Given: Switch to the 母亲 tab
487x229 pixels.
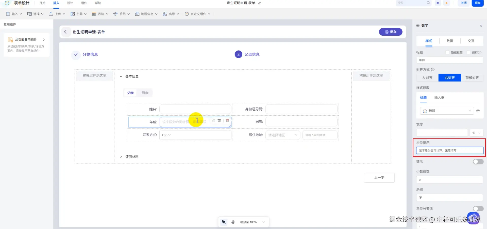Looking at the screenshot, I should click(x=145, y=93).
